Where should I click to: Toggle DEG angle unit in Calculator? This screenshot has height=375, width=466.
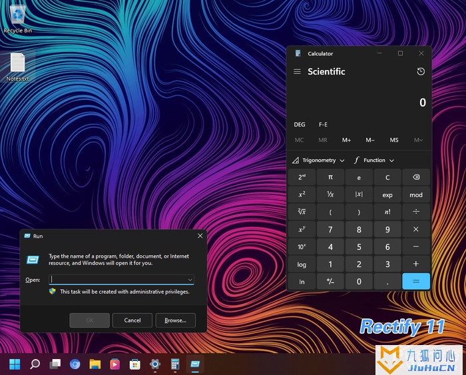[300, 125]
